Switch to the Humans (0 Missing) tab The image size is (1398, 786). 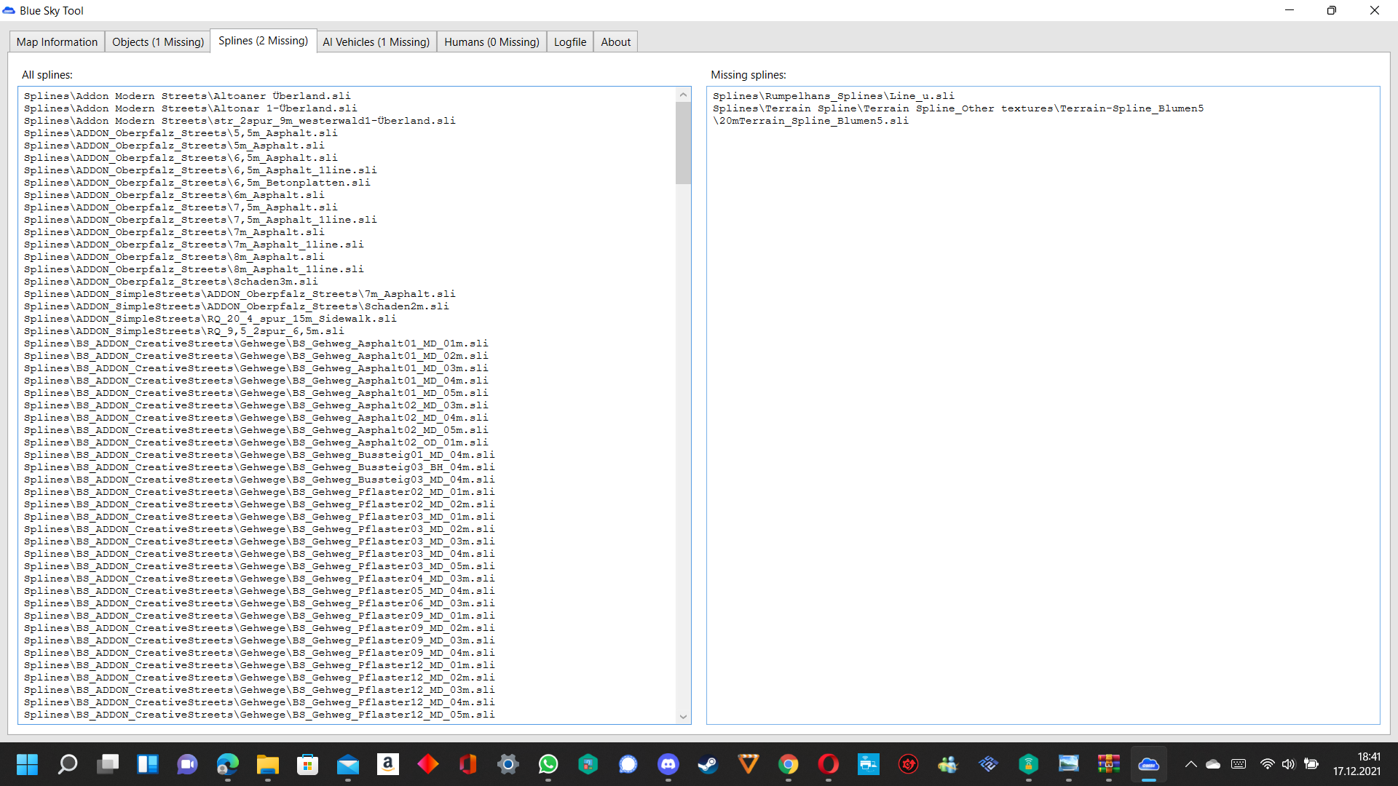tap(491, 42)
